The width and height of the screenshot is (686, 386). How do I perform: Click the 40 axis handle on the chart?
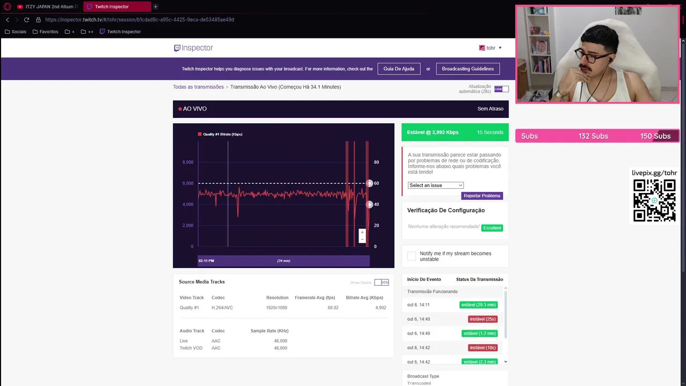coord(369,204)
